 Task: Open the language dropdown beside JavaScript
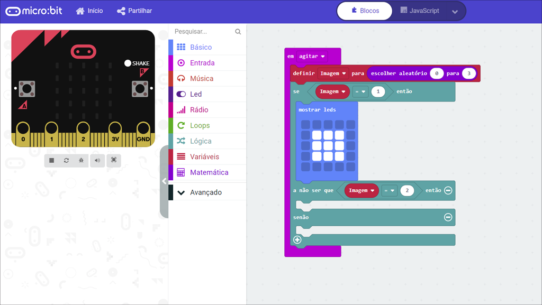[455, 12]
